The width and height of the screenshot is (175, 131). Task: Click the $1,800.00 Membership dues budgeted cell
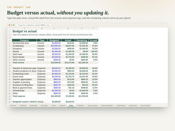(x=54, y=43)
